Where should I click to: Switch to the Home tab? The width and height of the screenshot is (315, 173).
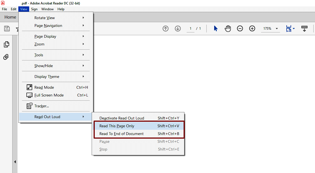[x=10, y=17]
